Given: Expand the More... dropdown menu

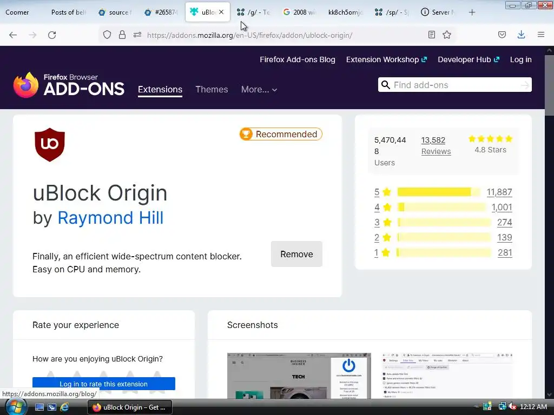Looking at the screenshot, I should tap(259, 90).
